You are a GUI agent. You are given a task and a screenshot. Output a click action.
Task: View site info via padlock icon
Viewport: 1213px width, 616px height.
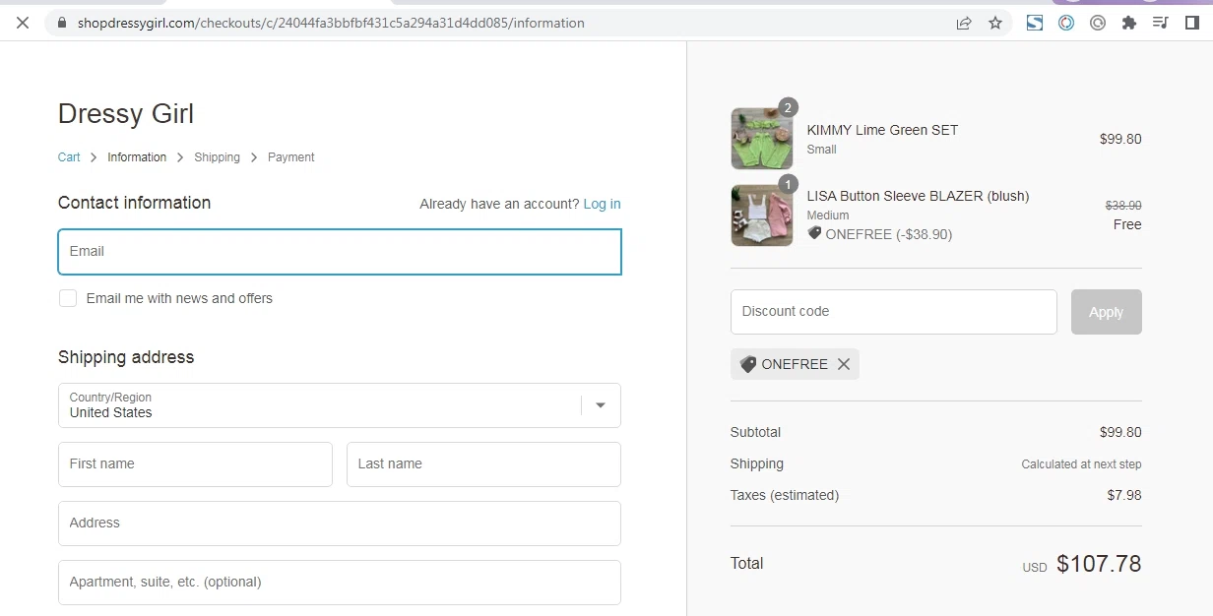click(63, 23)
